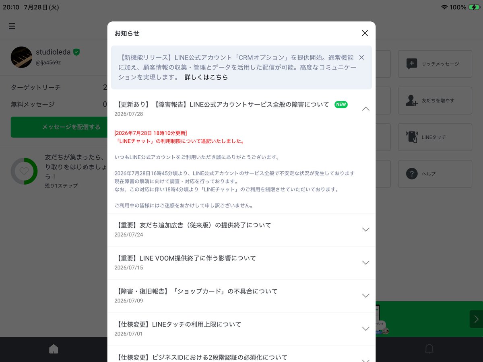Tap the battery icon in status bar
The image size is (483, 362).
[x=474, y=7]
